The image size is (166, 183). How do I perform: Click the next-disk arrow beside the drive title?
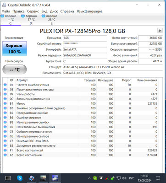pyautogui.click(x=160, y=31)
